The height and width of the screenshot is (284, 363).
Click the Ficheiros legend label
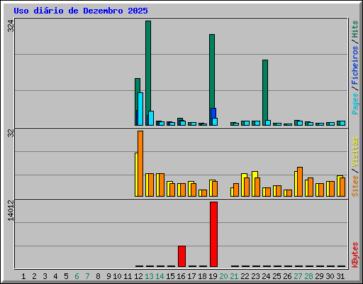tap(354, 65)
